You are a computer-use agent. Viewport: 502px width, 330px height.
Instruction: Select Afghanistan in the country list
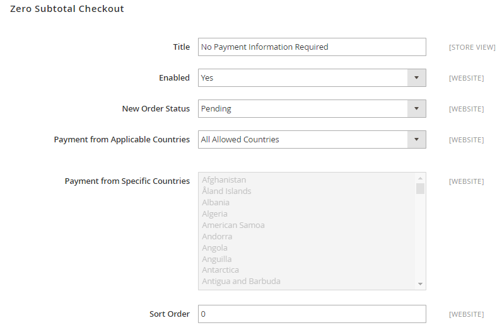(x=224, y=179)
